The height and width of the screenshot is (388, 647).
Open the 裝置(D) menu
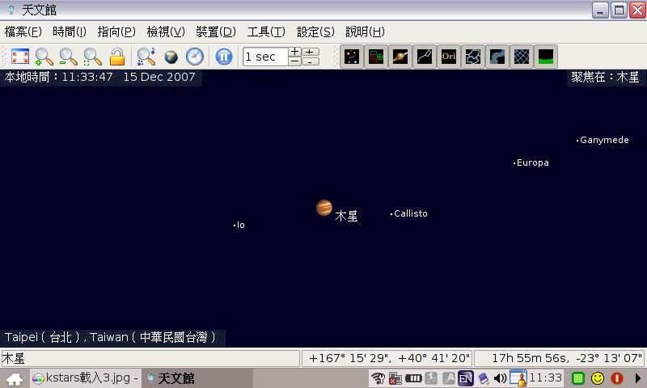216,32
